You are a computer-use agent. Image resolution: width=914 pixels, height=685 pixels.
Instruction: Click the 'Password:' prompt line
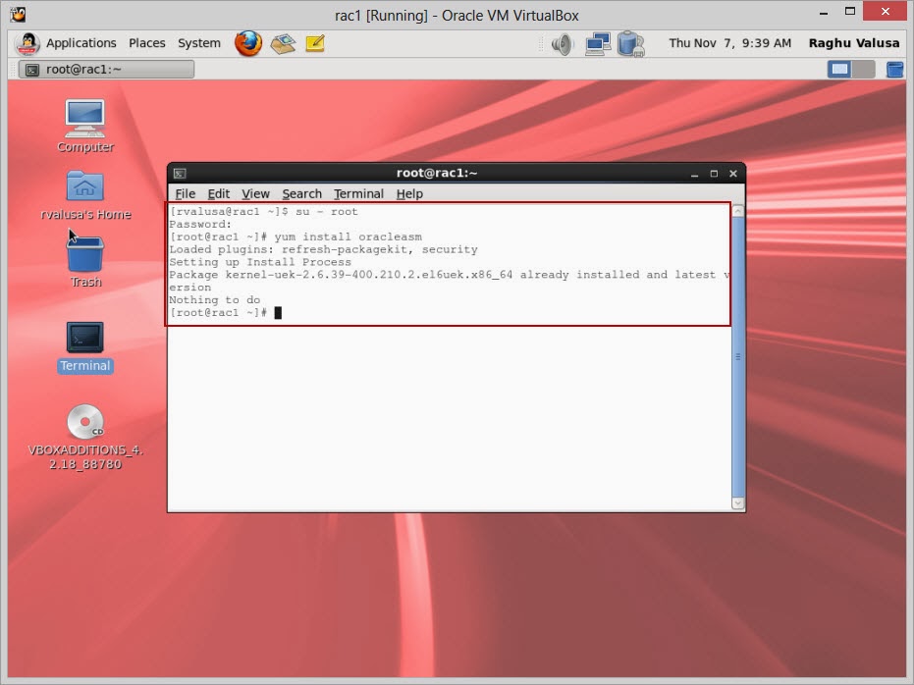point(200,225)
